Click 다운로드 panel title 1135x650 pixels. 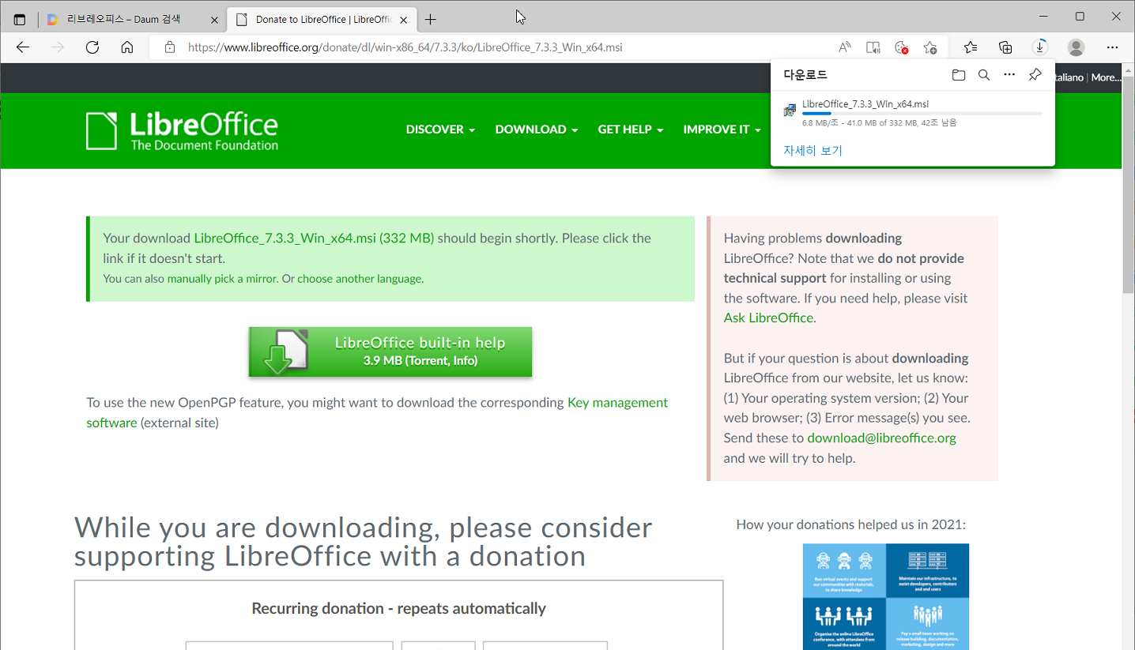point(805,75)
